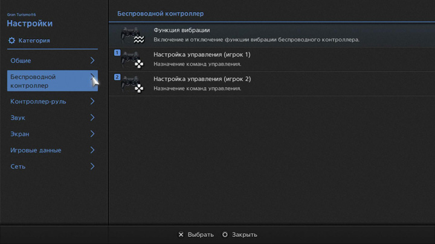435x244 pixels.
Task: Expand the Экран category chevron
Action: click(x=92, y=134)
